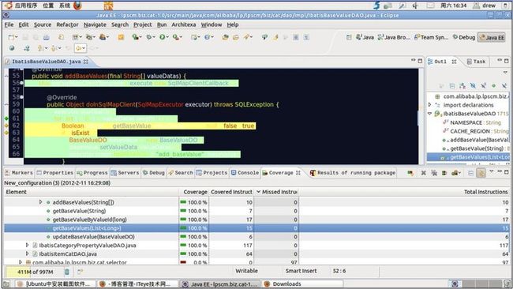
Task: Toggle Mark Occurrences toolbar icon
Action: pos(275,37)
